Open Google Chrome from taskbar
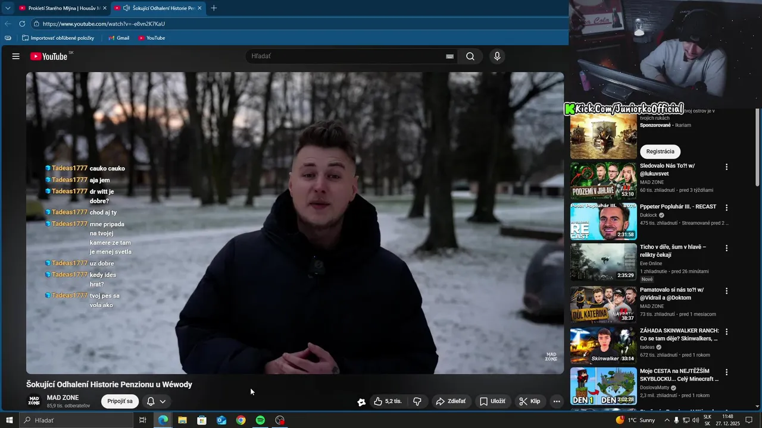This screenshot has width=762, height=428. click(241, 420)
